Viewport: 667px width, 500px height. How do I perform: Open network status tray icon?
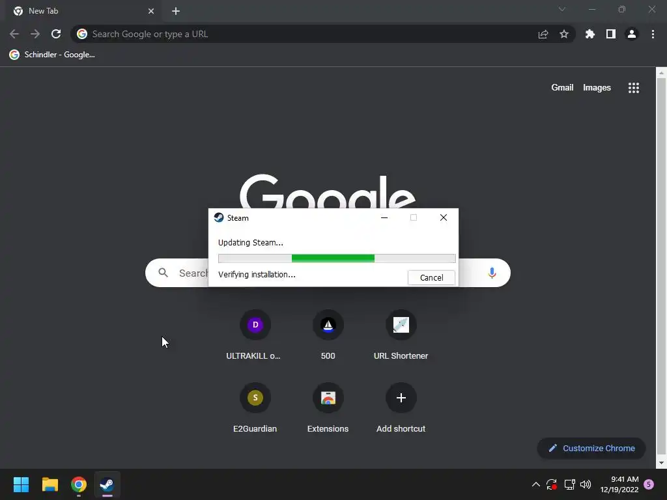pyautogui.click(x=569, y=484)
